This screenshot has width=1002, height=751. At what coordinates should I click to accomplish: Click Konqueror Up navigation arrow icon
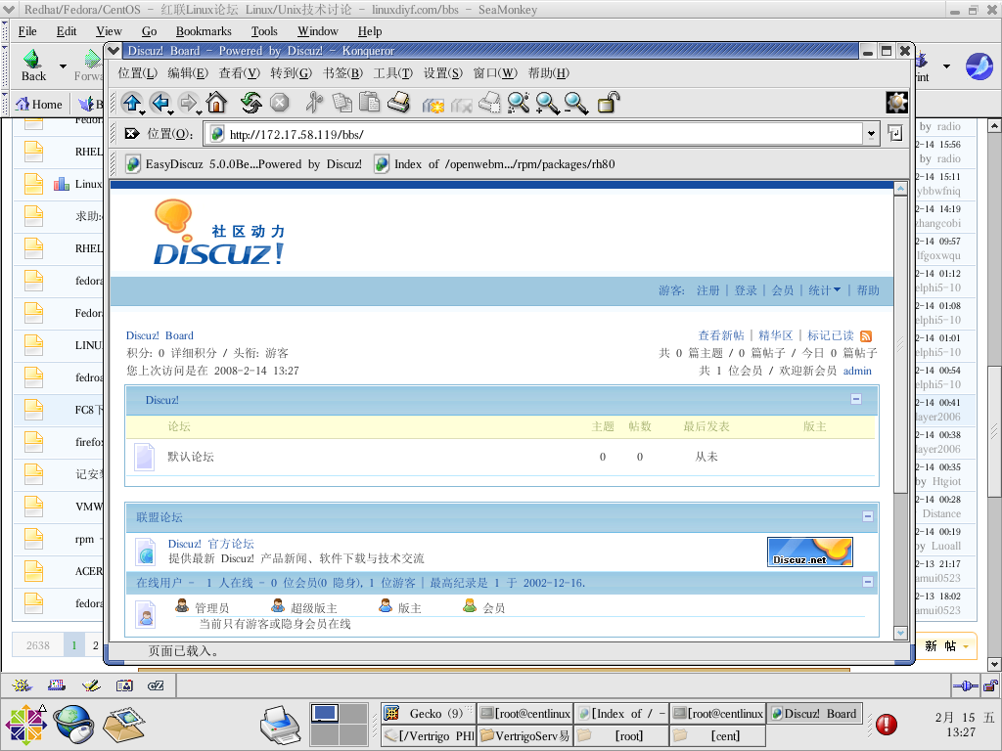coord(132,102)
